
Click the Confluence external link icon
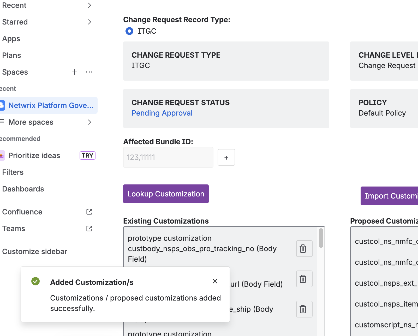[89, 212]
